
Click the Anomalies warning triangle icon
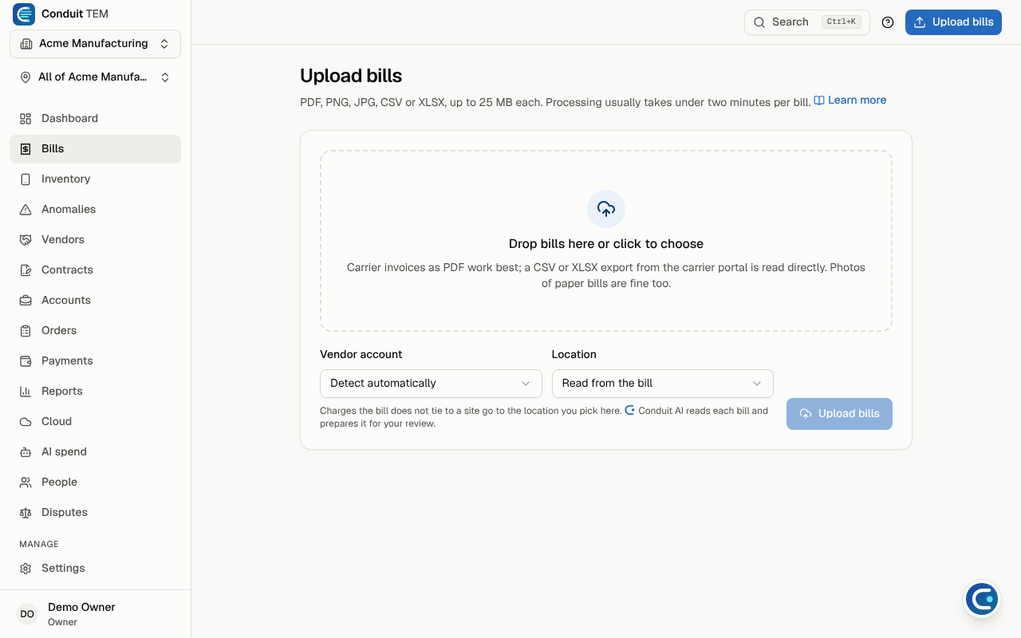click(x=26, y=209)
